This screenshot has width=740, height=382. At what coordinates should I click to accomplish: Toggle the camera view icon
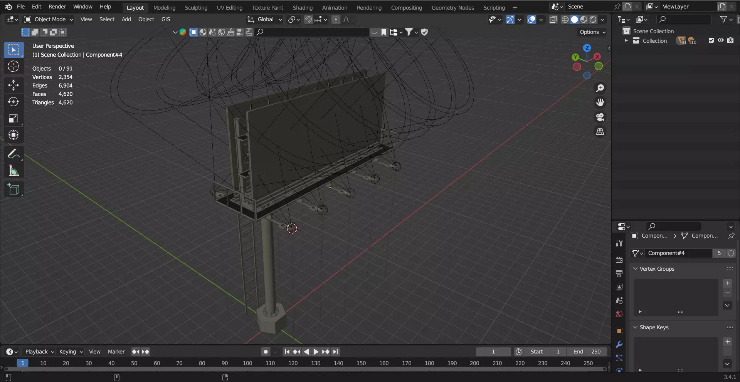click(x=600, y=117)
